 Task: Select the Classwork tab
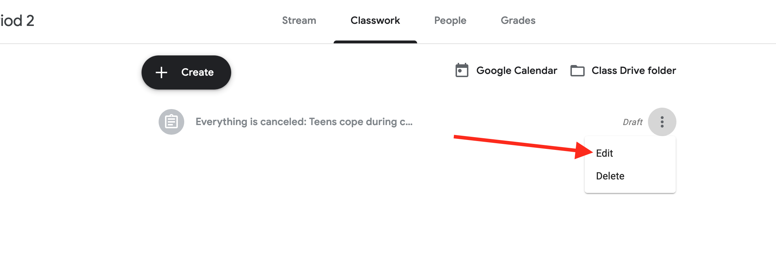pos(375,21)
